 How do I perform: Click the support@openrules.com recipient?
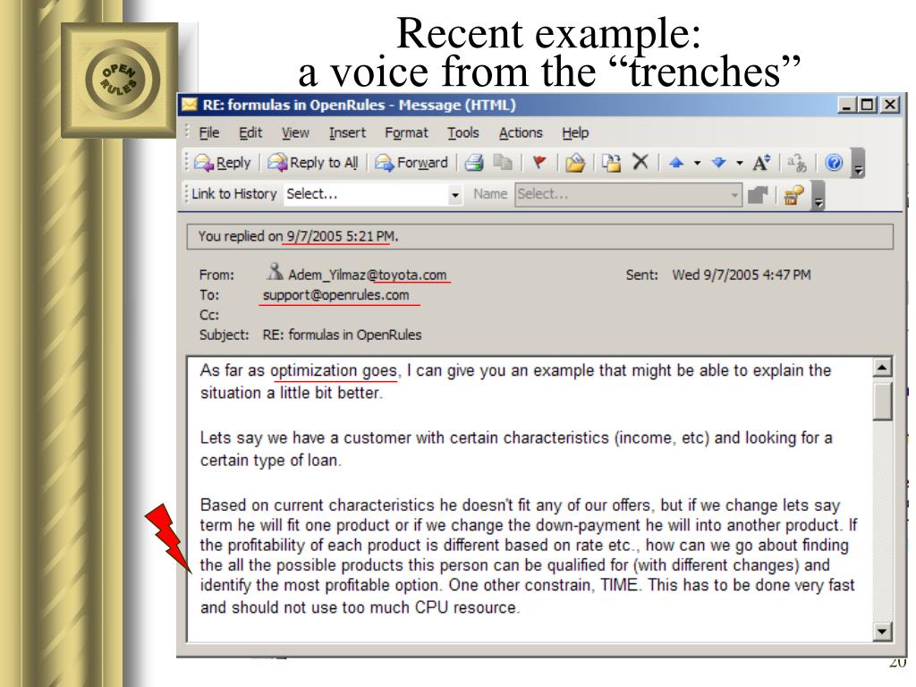tap(336, 295)
